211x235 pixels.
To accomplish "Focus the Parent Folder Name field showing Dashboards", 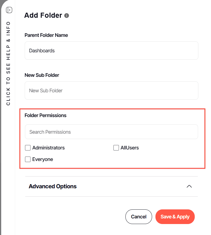I will (111, 51).
